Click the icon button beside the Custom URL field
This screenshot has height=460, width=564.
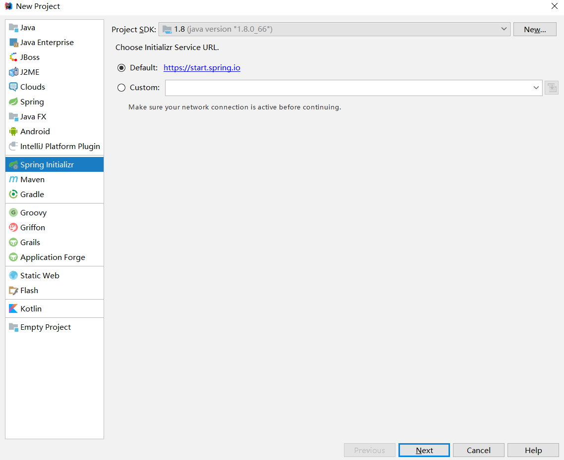[x=551, y=88]
